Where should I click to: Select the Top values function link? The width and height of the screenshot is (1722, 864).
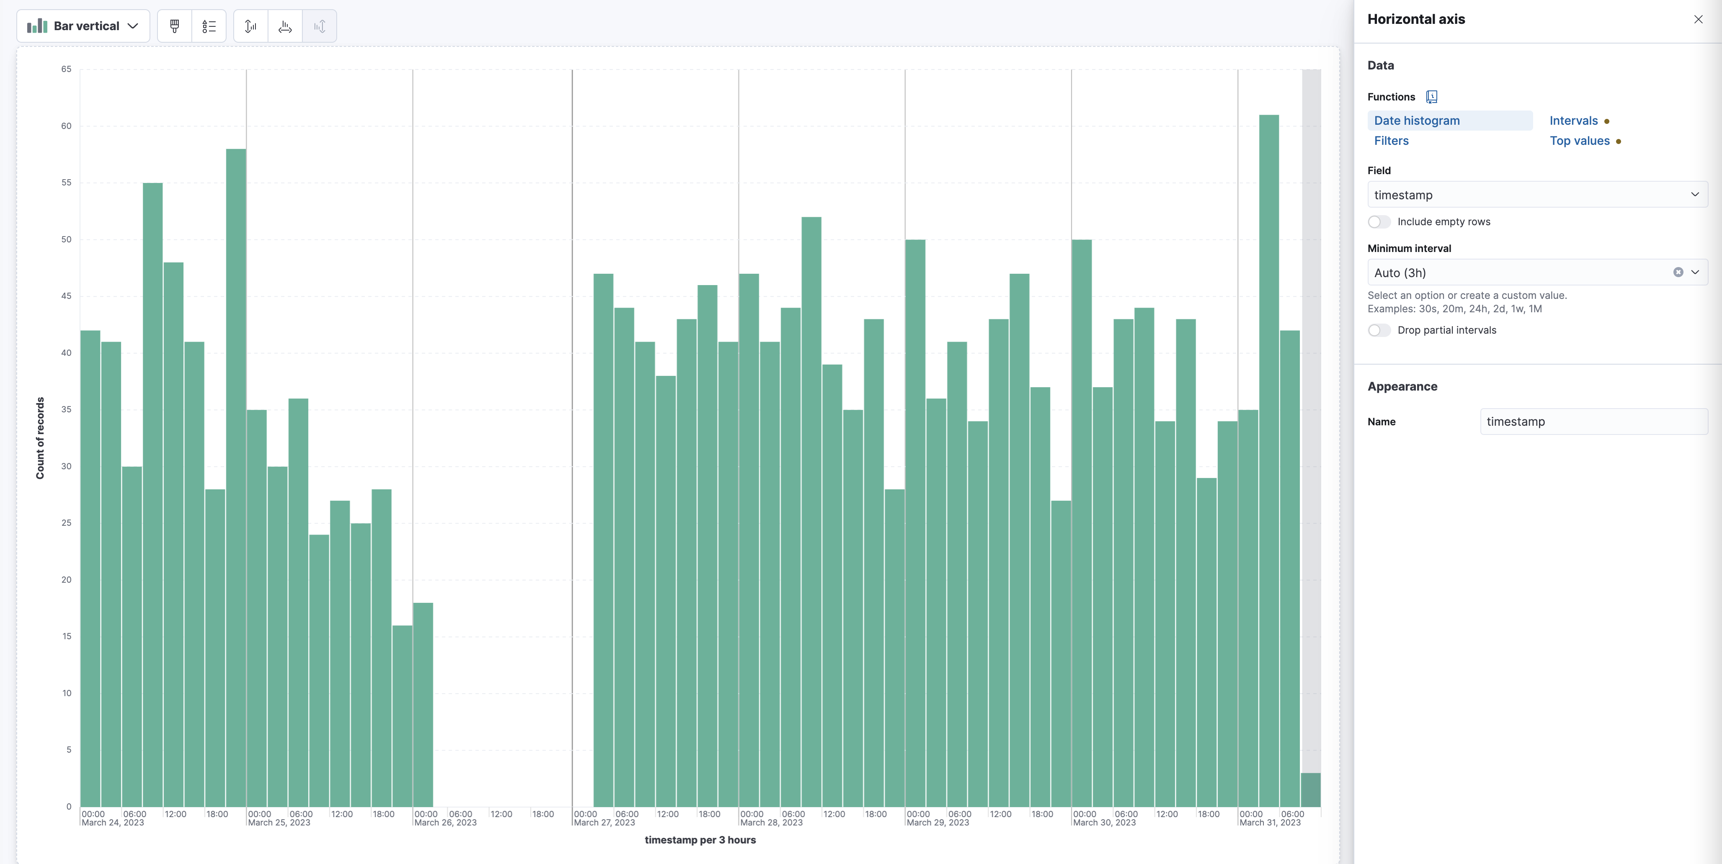coord(1580,141)
